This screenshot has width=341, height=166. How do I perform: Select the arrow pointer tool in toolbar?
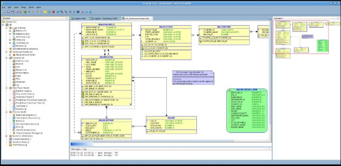(5, 12)
